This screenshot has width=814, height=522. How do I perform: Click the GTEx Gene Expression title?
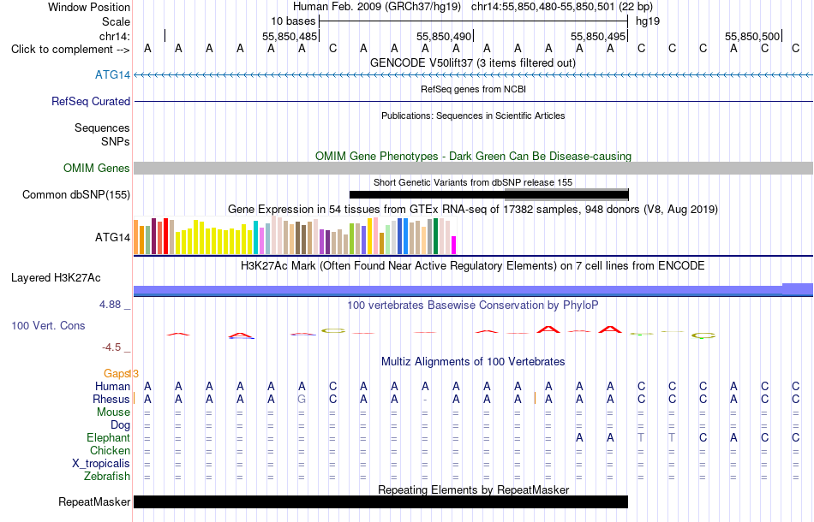[x=473, y=210]
